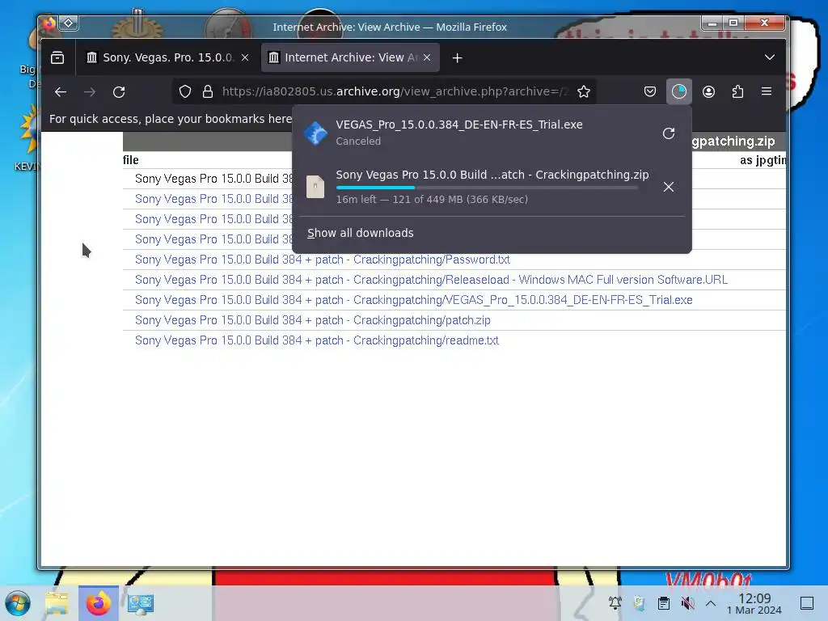Screen dimensions: 828x621
Task: Select the Internet Archive: View Archive tab
Action: click(x=350, y=57)
